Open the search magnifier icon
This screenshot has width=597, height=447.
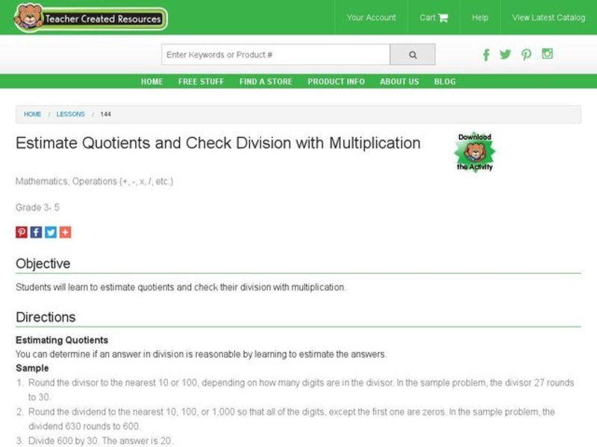413,54
